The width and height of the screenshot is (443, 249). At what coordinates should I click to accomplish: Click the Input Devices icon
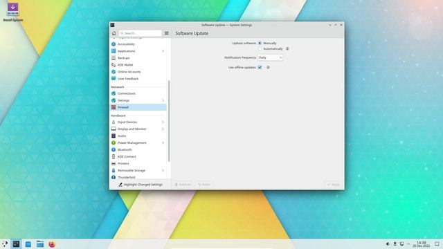pyautogui.click(x=114, y=122)
